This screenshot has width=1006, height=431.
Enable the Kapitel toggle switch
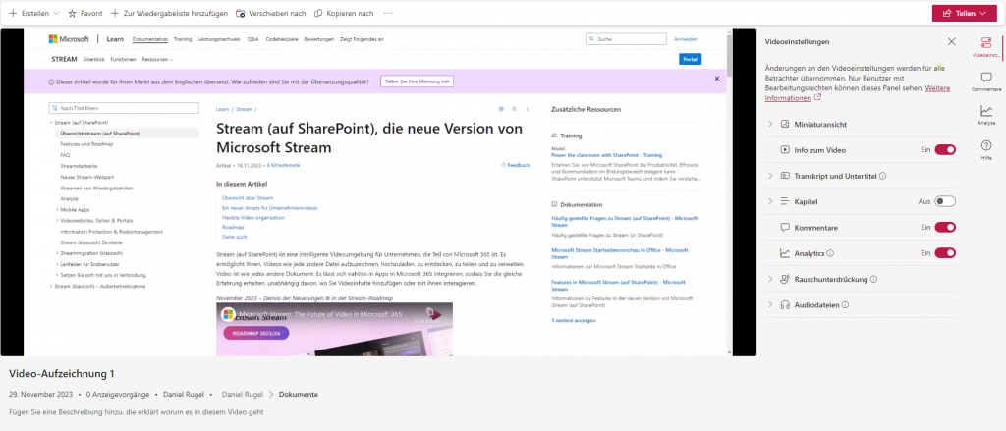click(945, 201)
